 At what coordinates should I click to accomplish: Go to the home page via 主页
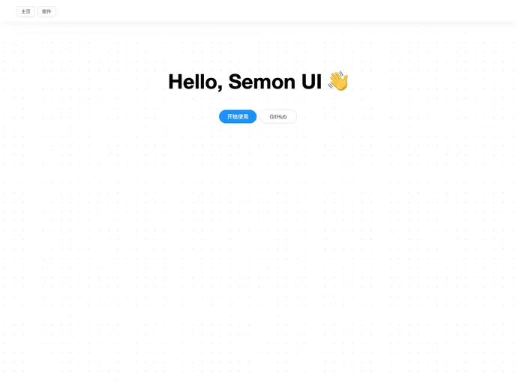point(26,11)
